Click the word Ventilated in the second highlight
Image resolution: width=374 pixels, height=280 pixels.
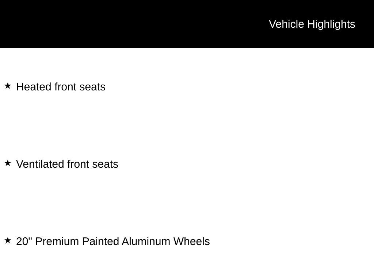coord(40,164)
